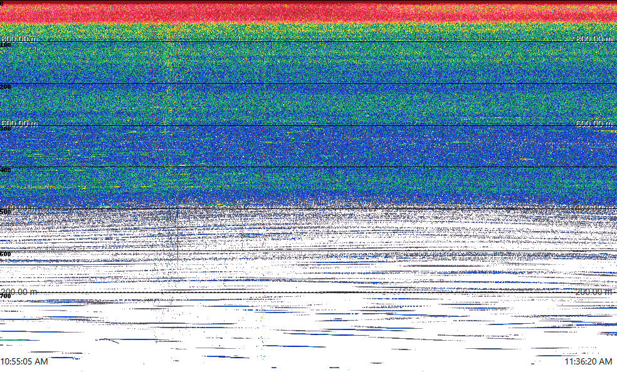Screen dimensions: 617x372
Task: Click the right-edge 800.00 m range label
Action: pos(594,39)
